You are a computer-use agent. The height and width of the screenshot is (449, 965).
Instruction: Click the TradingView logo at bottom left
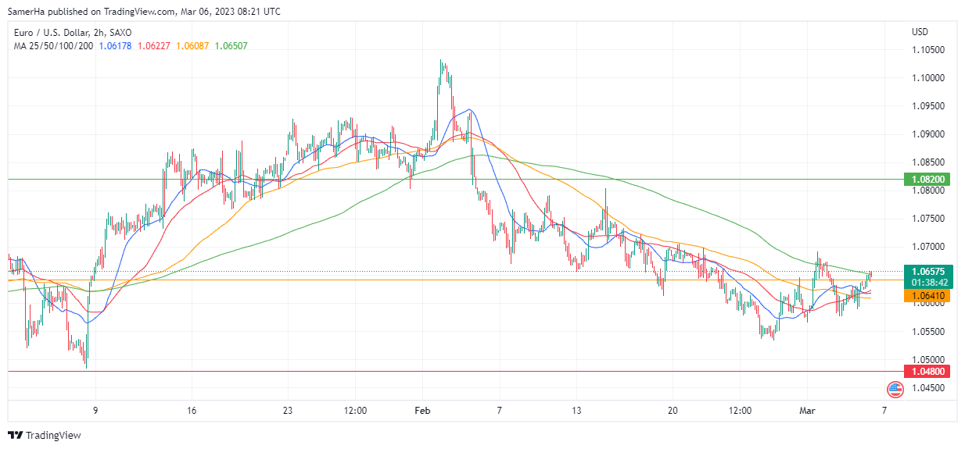tap(45, 435)
